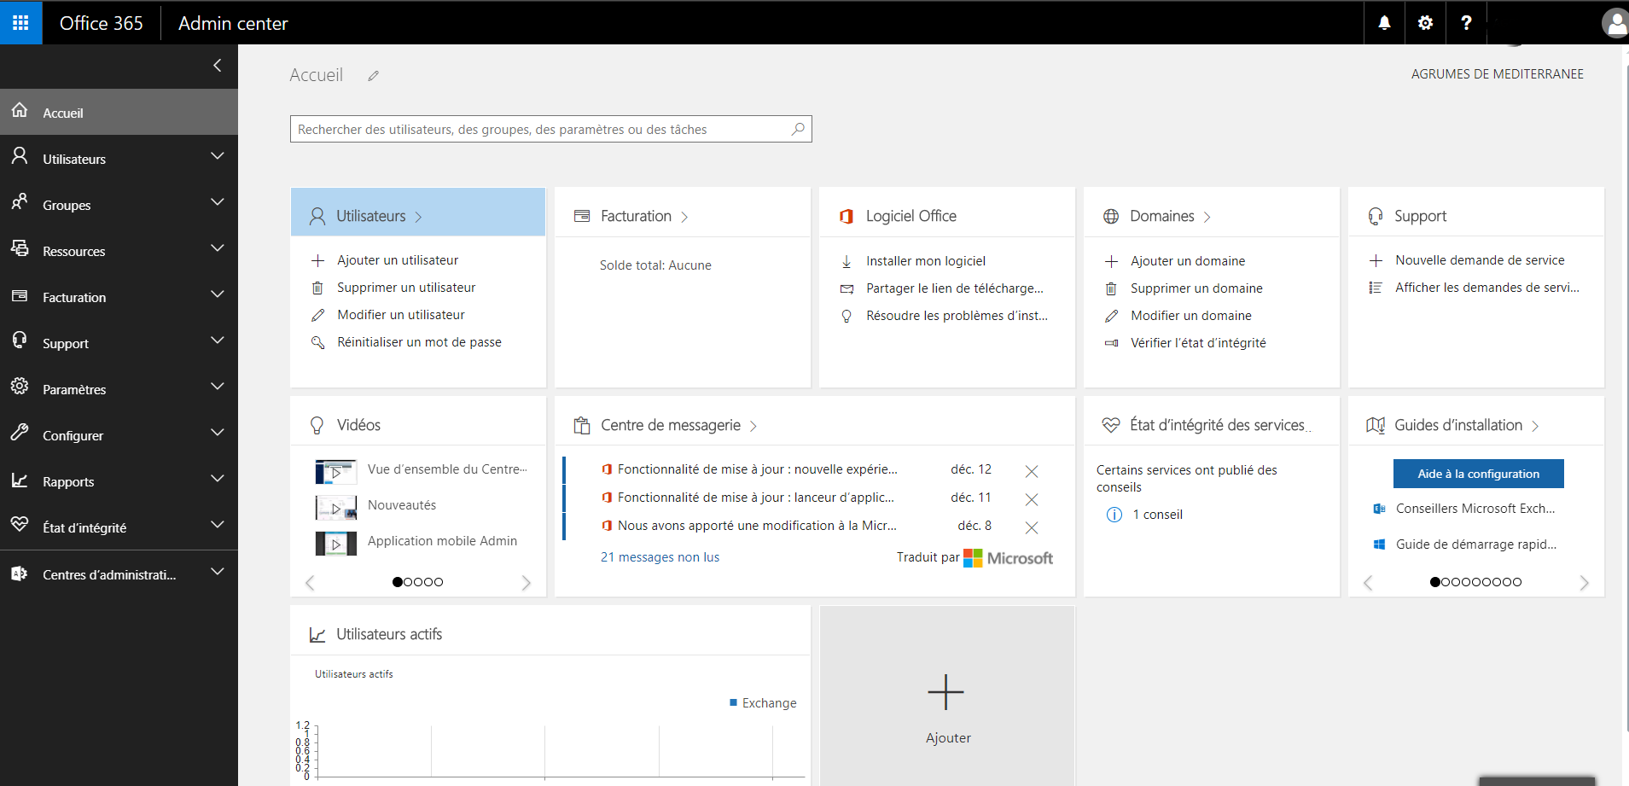Click Modifier un domaine link

1191,316
